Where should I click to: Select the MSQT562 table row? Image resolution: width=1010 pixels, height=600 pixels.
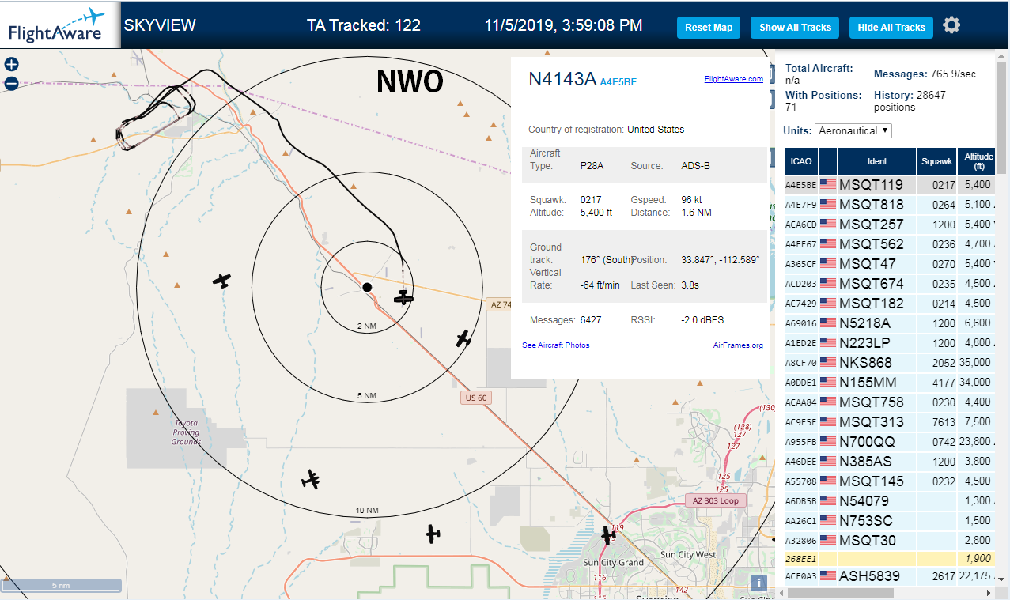889,244
